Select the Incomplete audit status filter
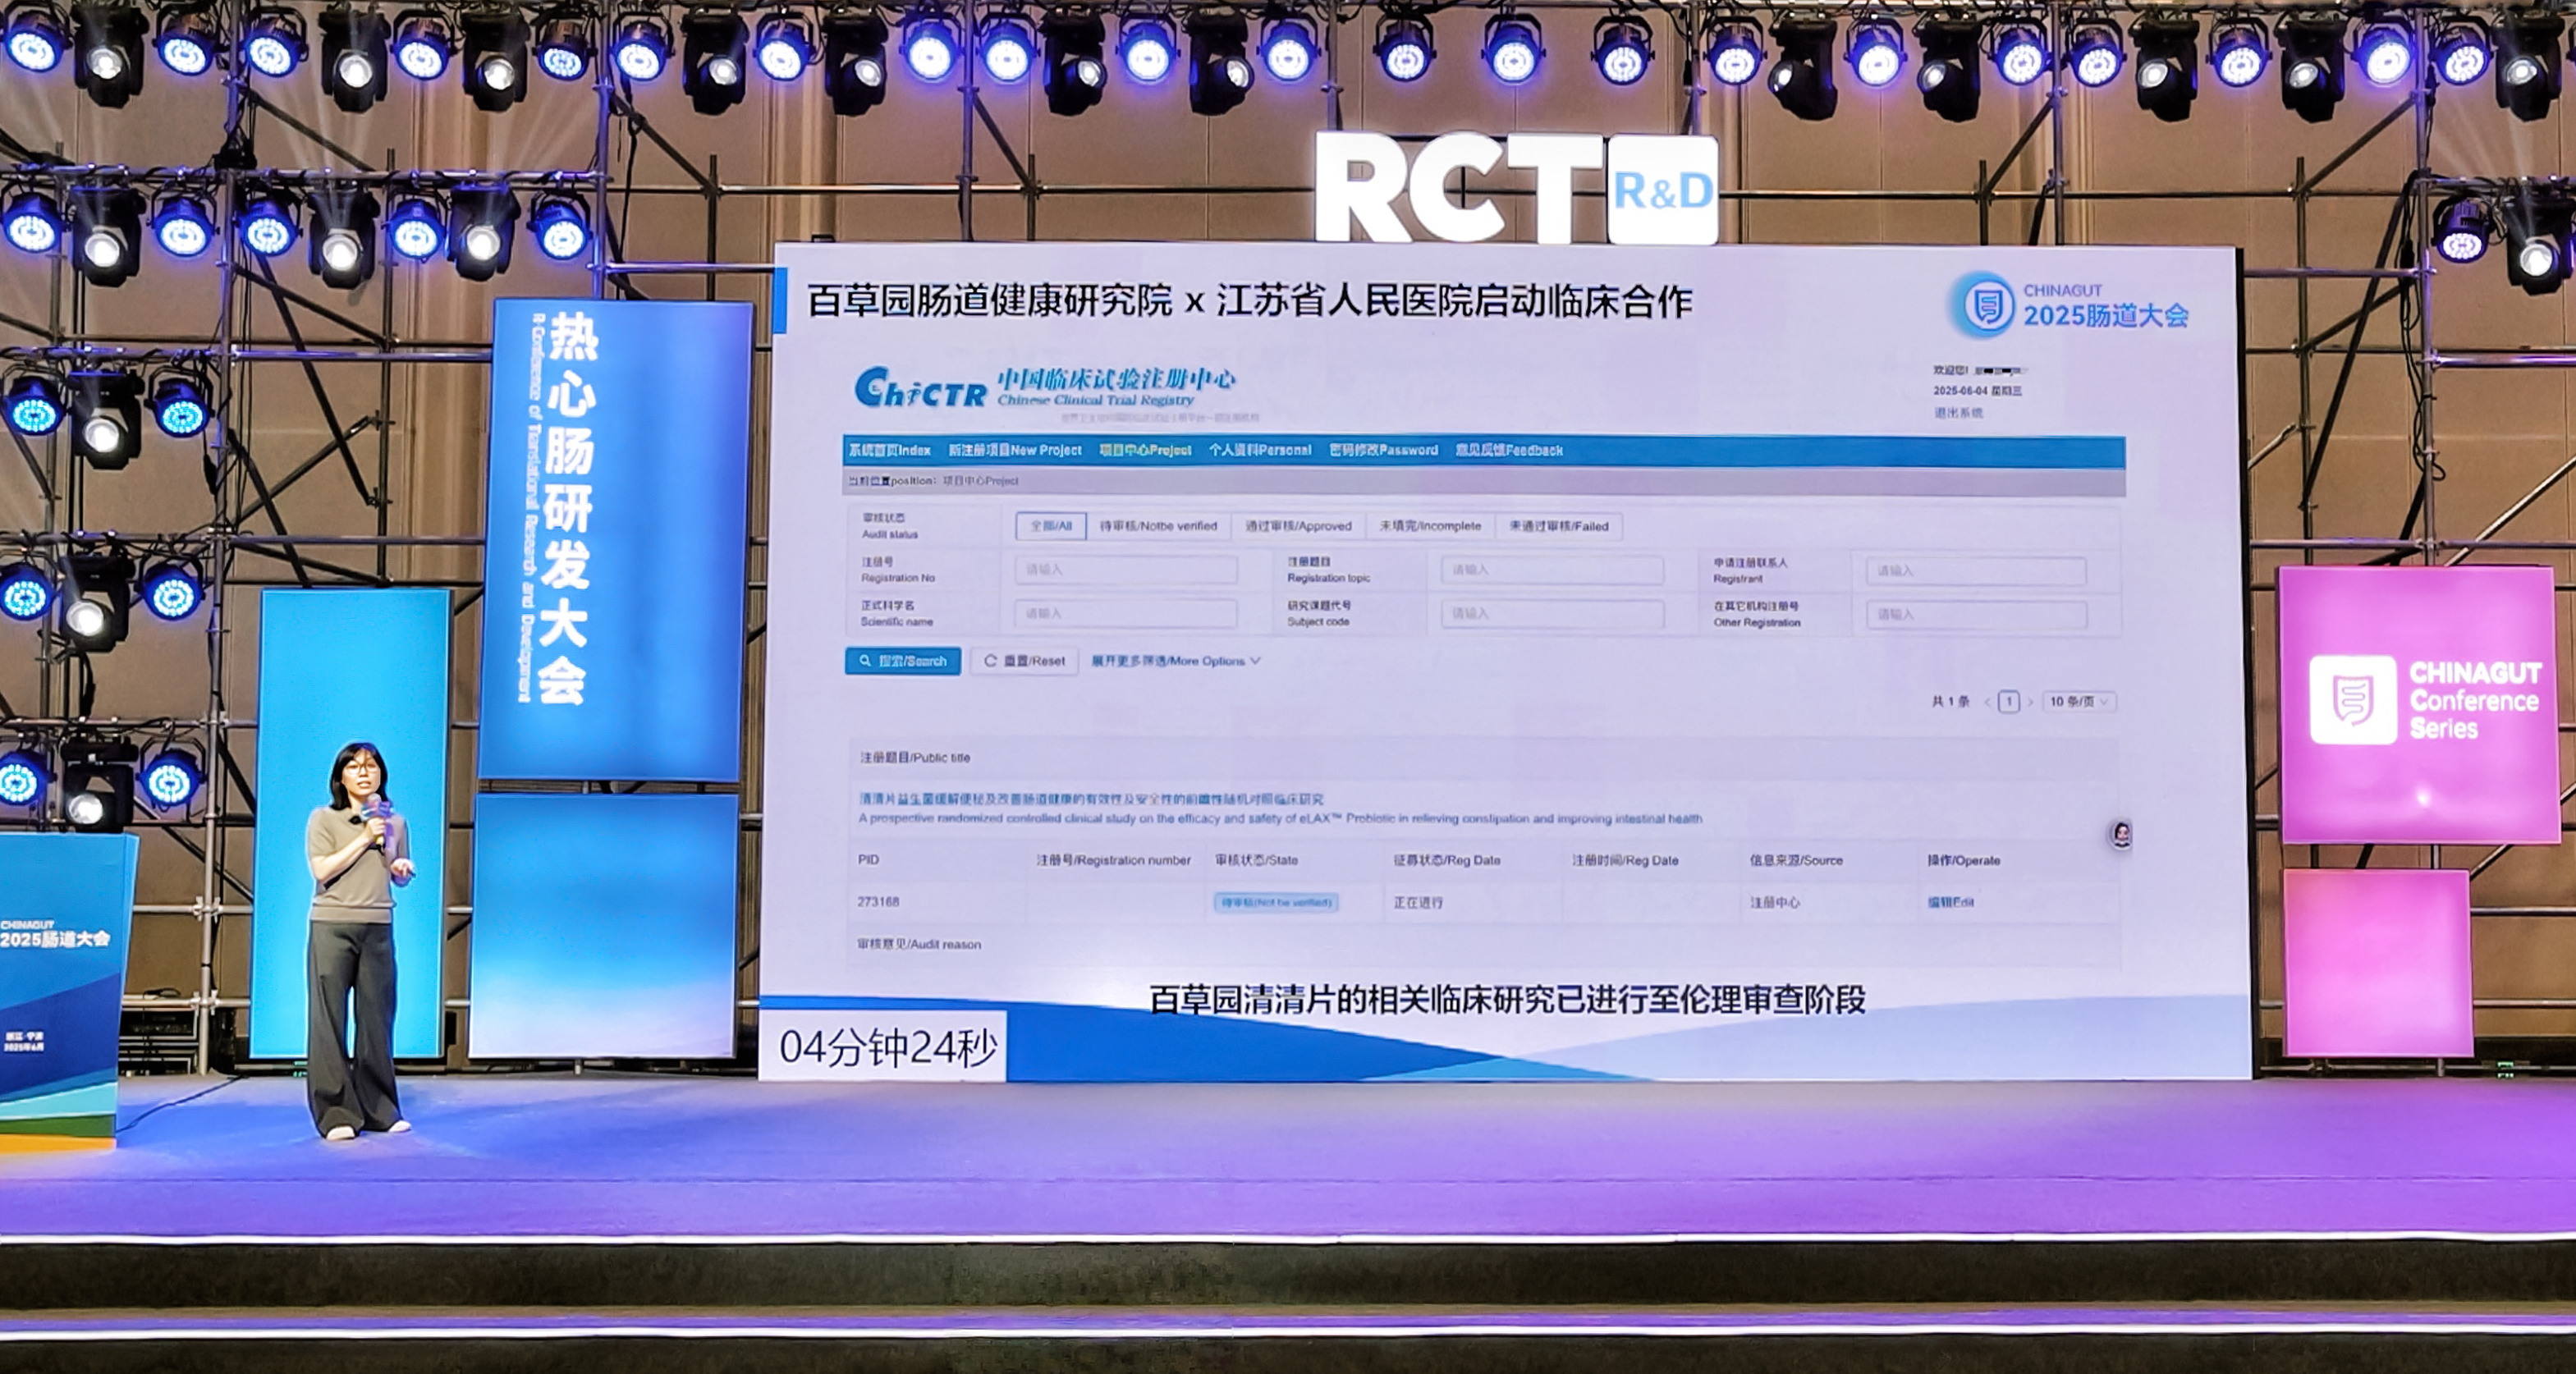2576x1374 pixels. pos(1430,526)
